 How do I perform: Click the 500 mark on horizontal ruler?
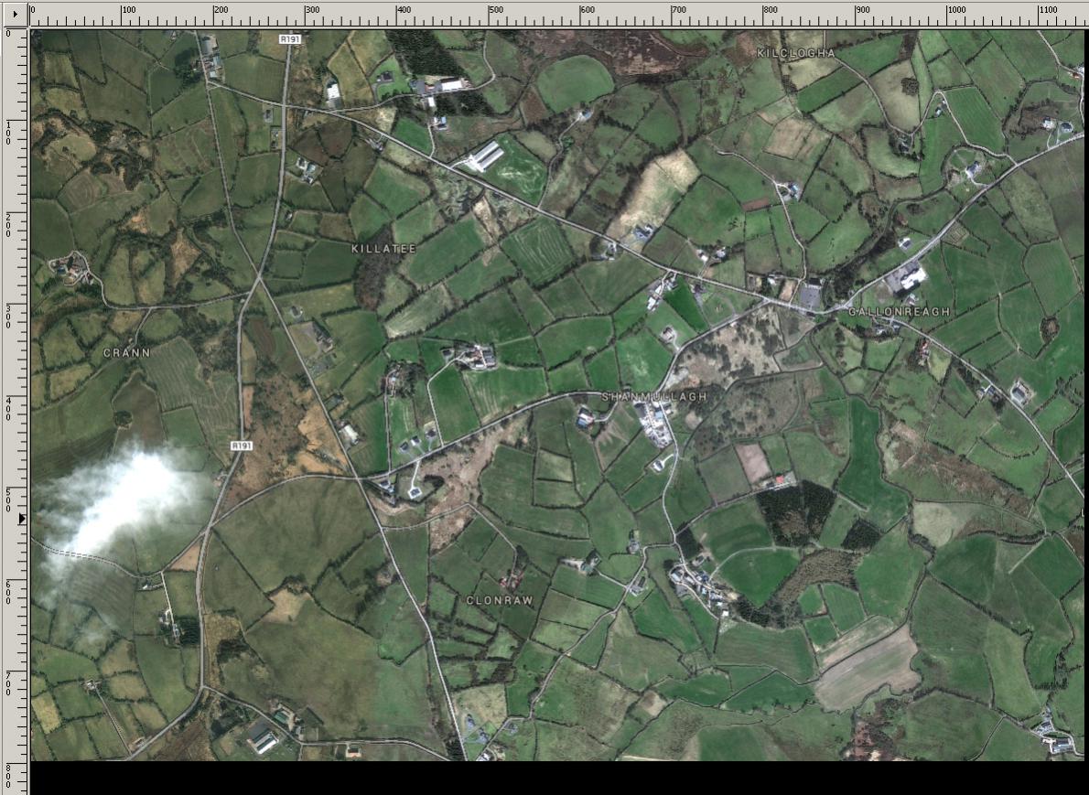click(x=495, y=11)
